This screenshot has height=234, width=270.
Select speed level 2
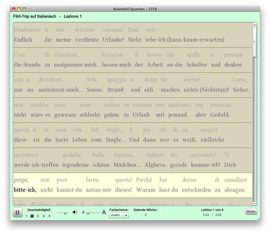click(x=32, y=216)
